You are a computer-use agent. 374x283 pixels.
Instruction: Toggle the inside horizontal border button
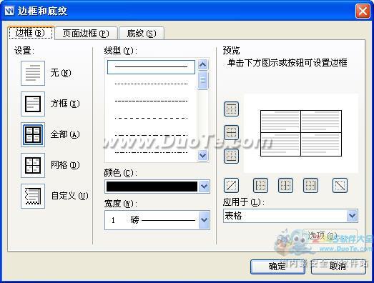[231, 132]
